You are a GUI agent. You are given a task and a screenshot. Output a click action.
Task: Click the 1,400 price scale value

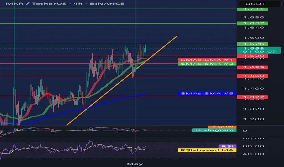254,89
